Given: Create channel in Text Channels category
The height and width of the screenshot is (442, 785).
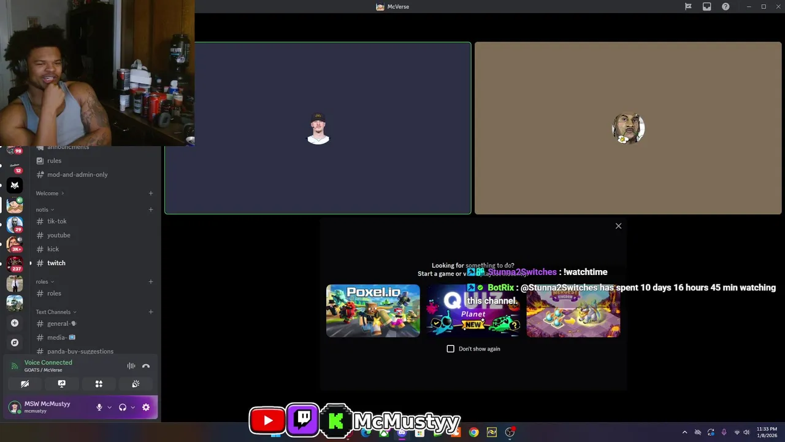Looking at the screenshot, I should [x=151, y=312].
